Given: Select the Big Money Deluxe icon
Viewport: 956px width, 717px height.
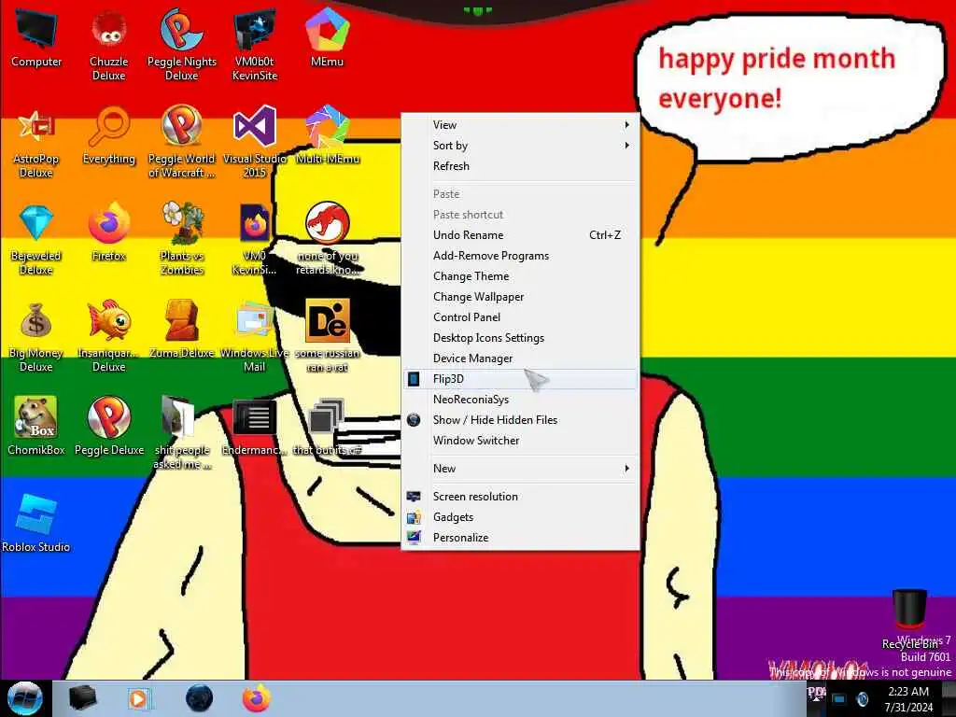Looking at the screenshot, I should 36,337.
